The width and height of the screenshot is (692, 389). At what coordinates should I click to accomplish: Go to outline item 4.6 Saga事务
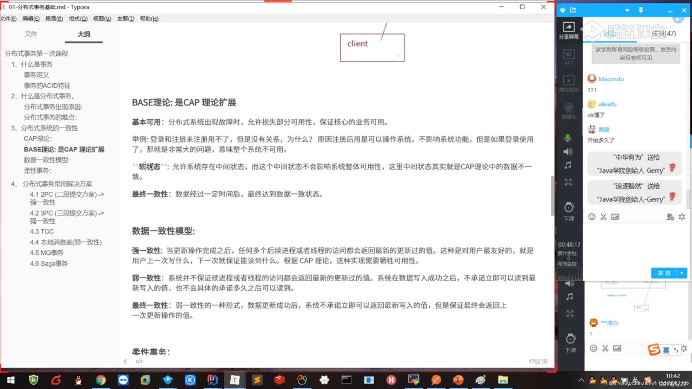(49, 263)
